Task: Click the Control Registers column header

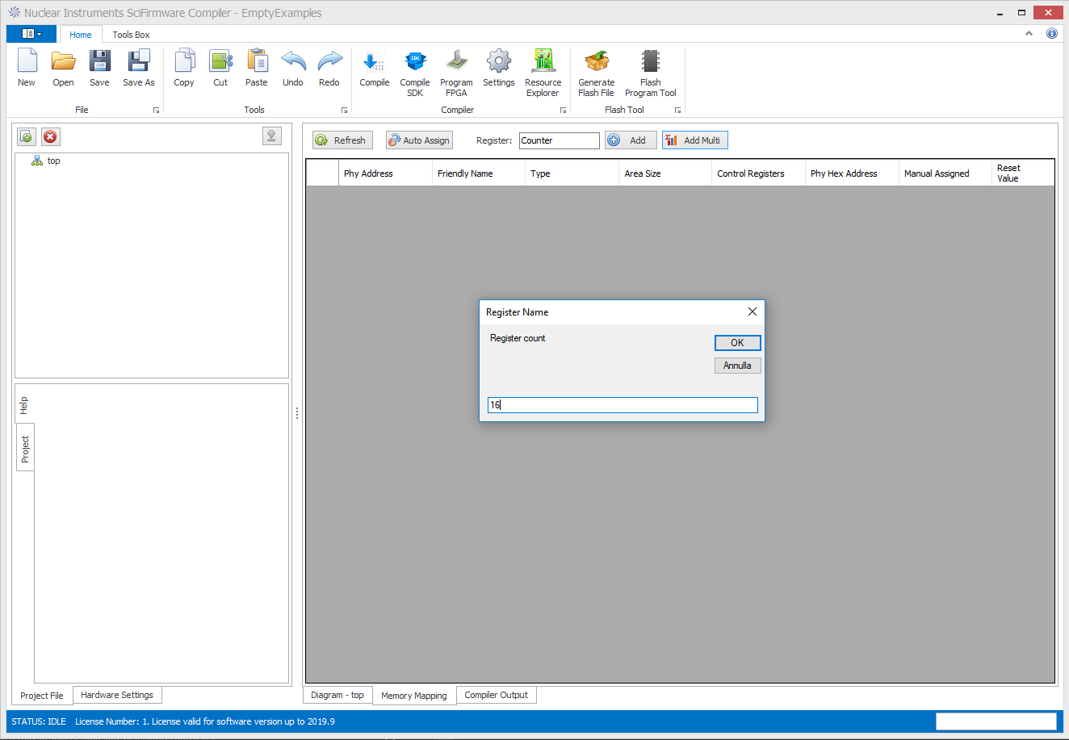Action: (758, 174)
